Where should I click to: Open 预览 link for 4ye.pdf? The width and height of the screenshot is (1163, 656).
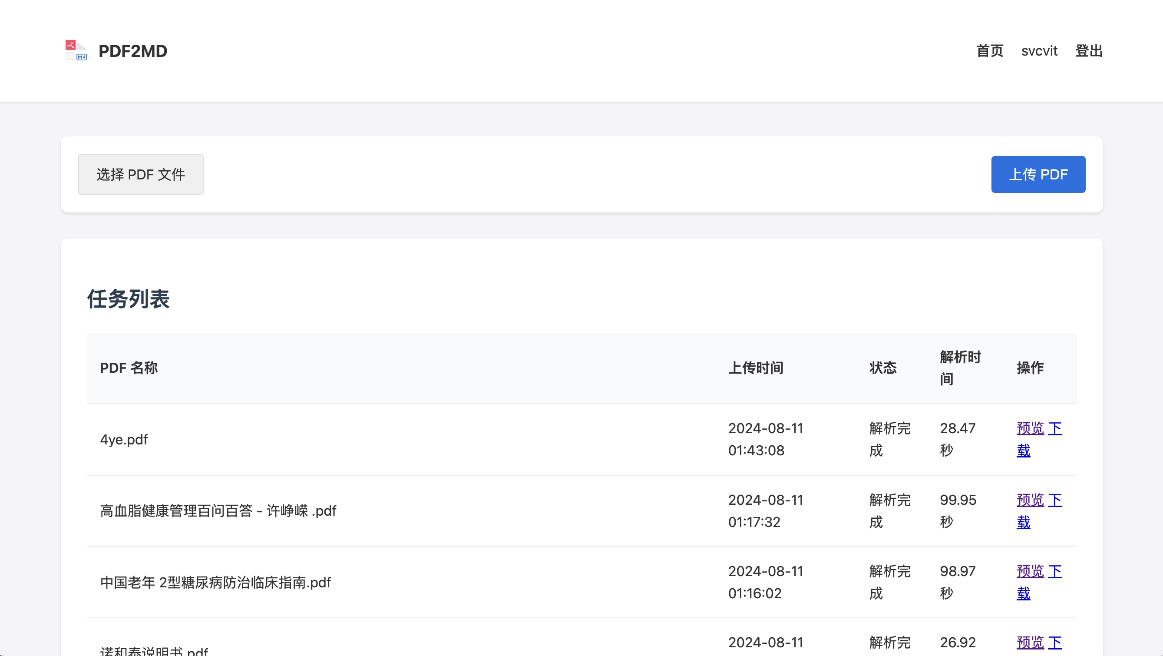(x=1030, y=428)
